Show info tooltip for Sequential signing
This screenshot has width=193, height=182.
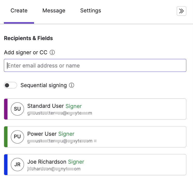point(71,85)
